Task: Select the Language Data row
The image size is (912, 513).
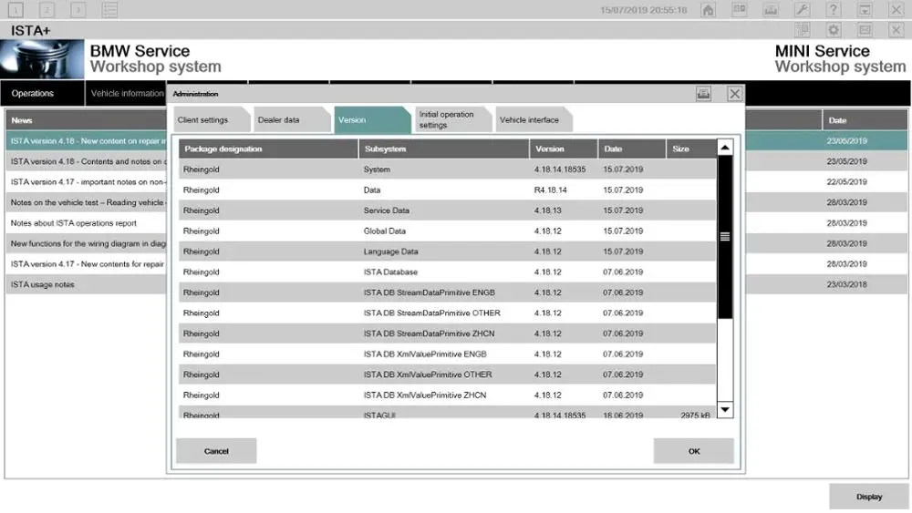Action: pyautogui.click(x=447, y=251)
